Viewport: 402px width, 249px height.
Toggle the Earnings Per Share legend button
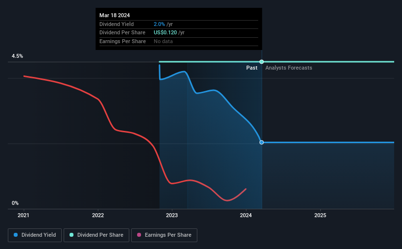tap(164, 235)
